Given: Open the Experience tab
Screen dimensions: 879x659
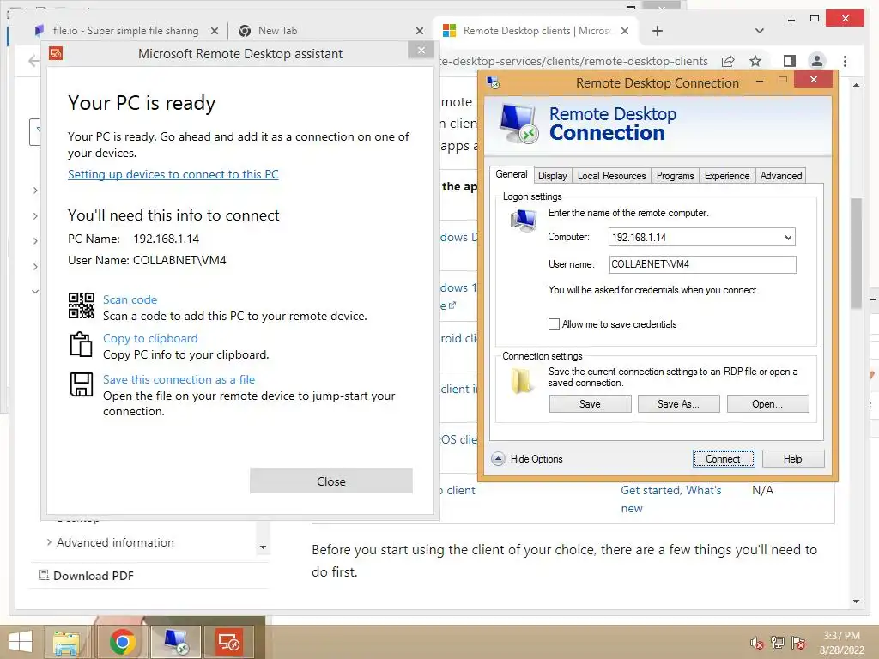Looking at the screenshot, I should pyautogui.click(x=727, y=176).
